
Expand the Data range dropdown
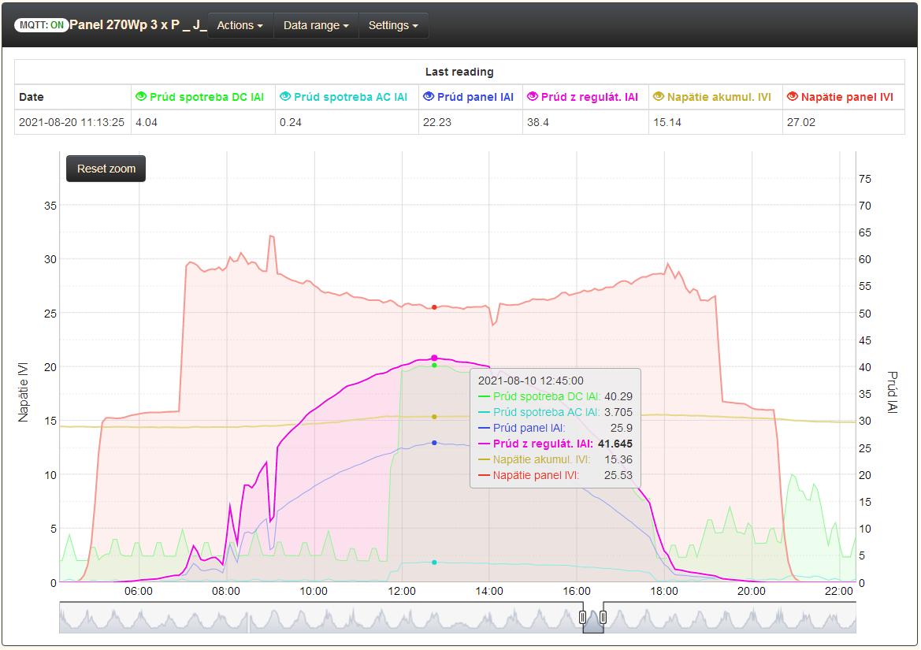(316, 25)
